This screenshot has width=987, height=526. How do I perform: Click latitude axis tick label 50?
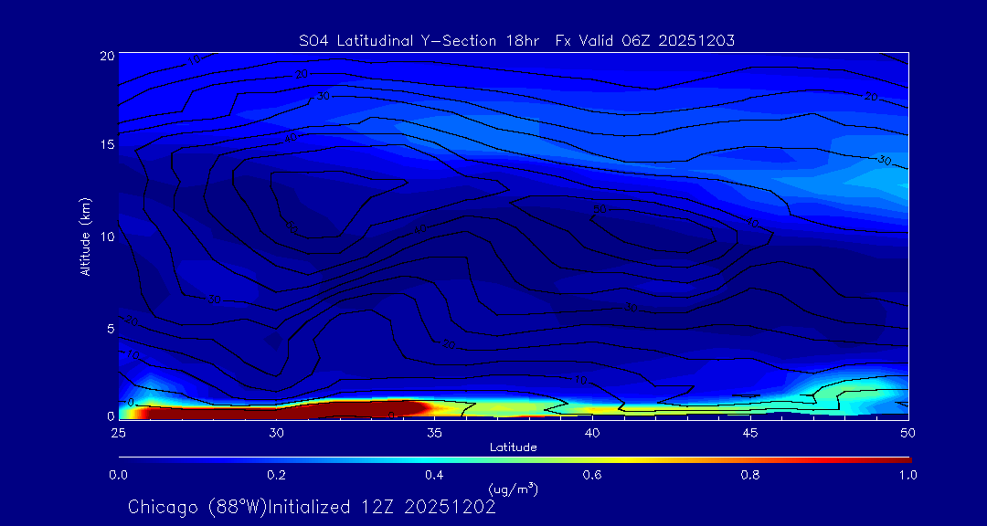(908, 432)
